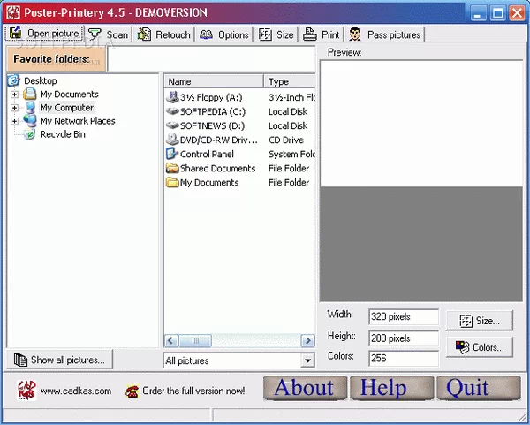Click the Open picture toolbar button

point(44,34)
